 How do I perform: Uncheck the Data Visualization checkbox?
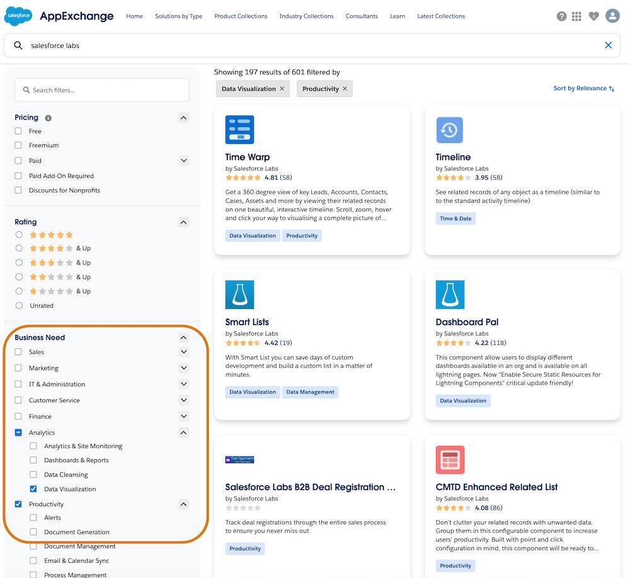[x=33, y=489]
